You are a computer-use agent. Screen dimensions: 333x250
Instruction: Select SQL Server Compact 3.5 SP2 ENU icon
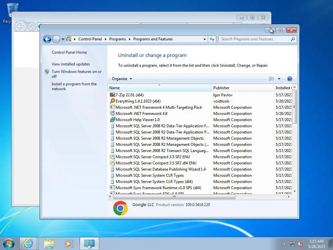tap(112, 157)
